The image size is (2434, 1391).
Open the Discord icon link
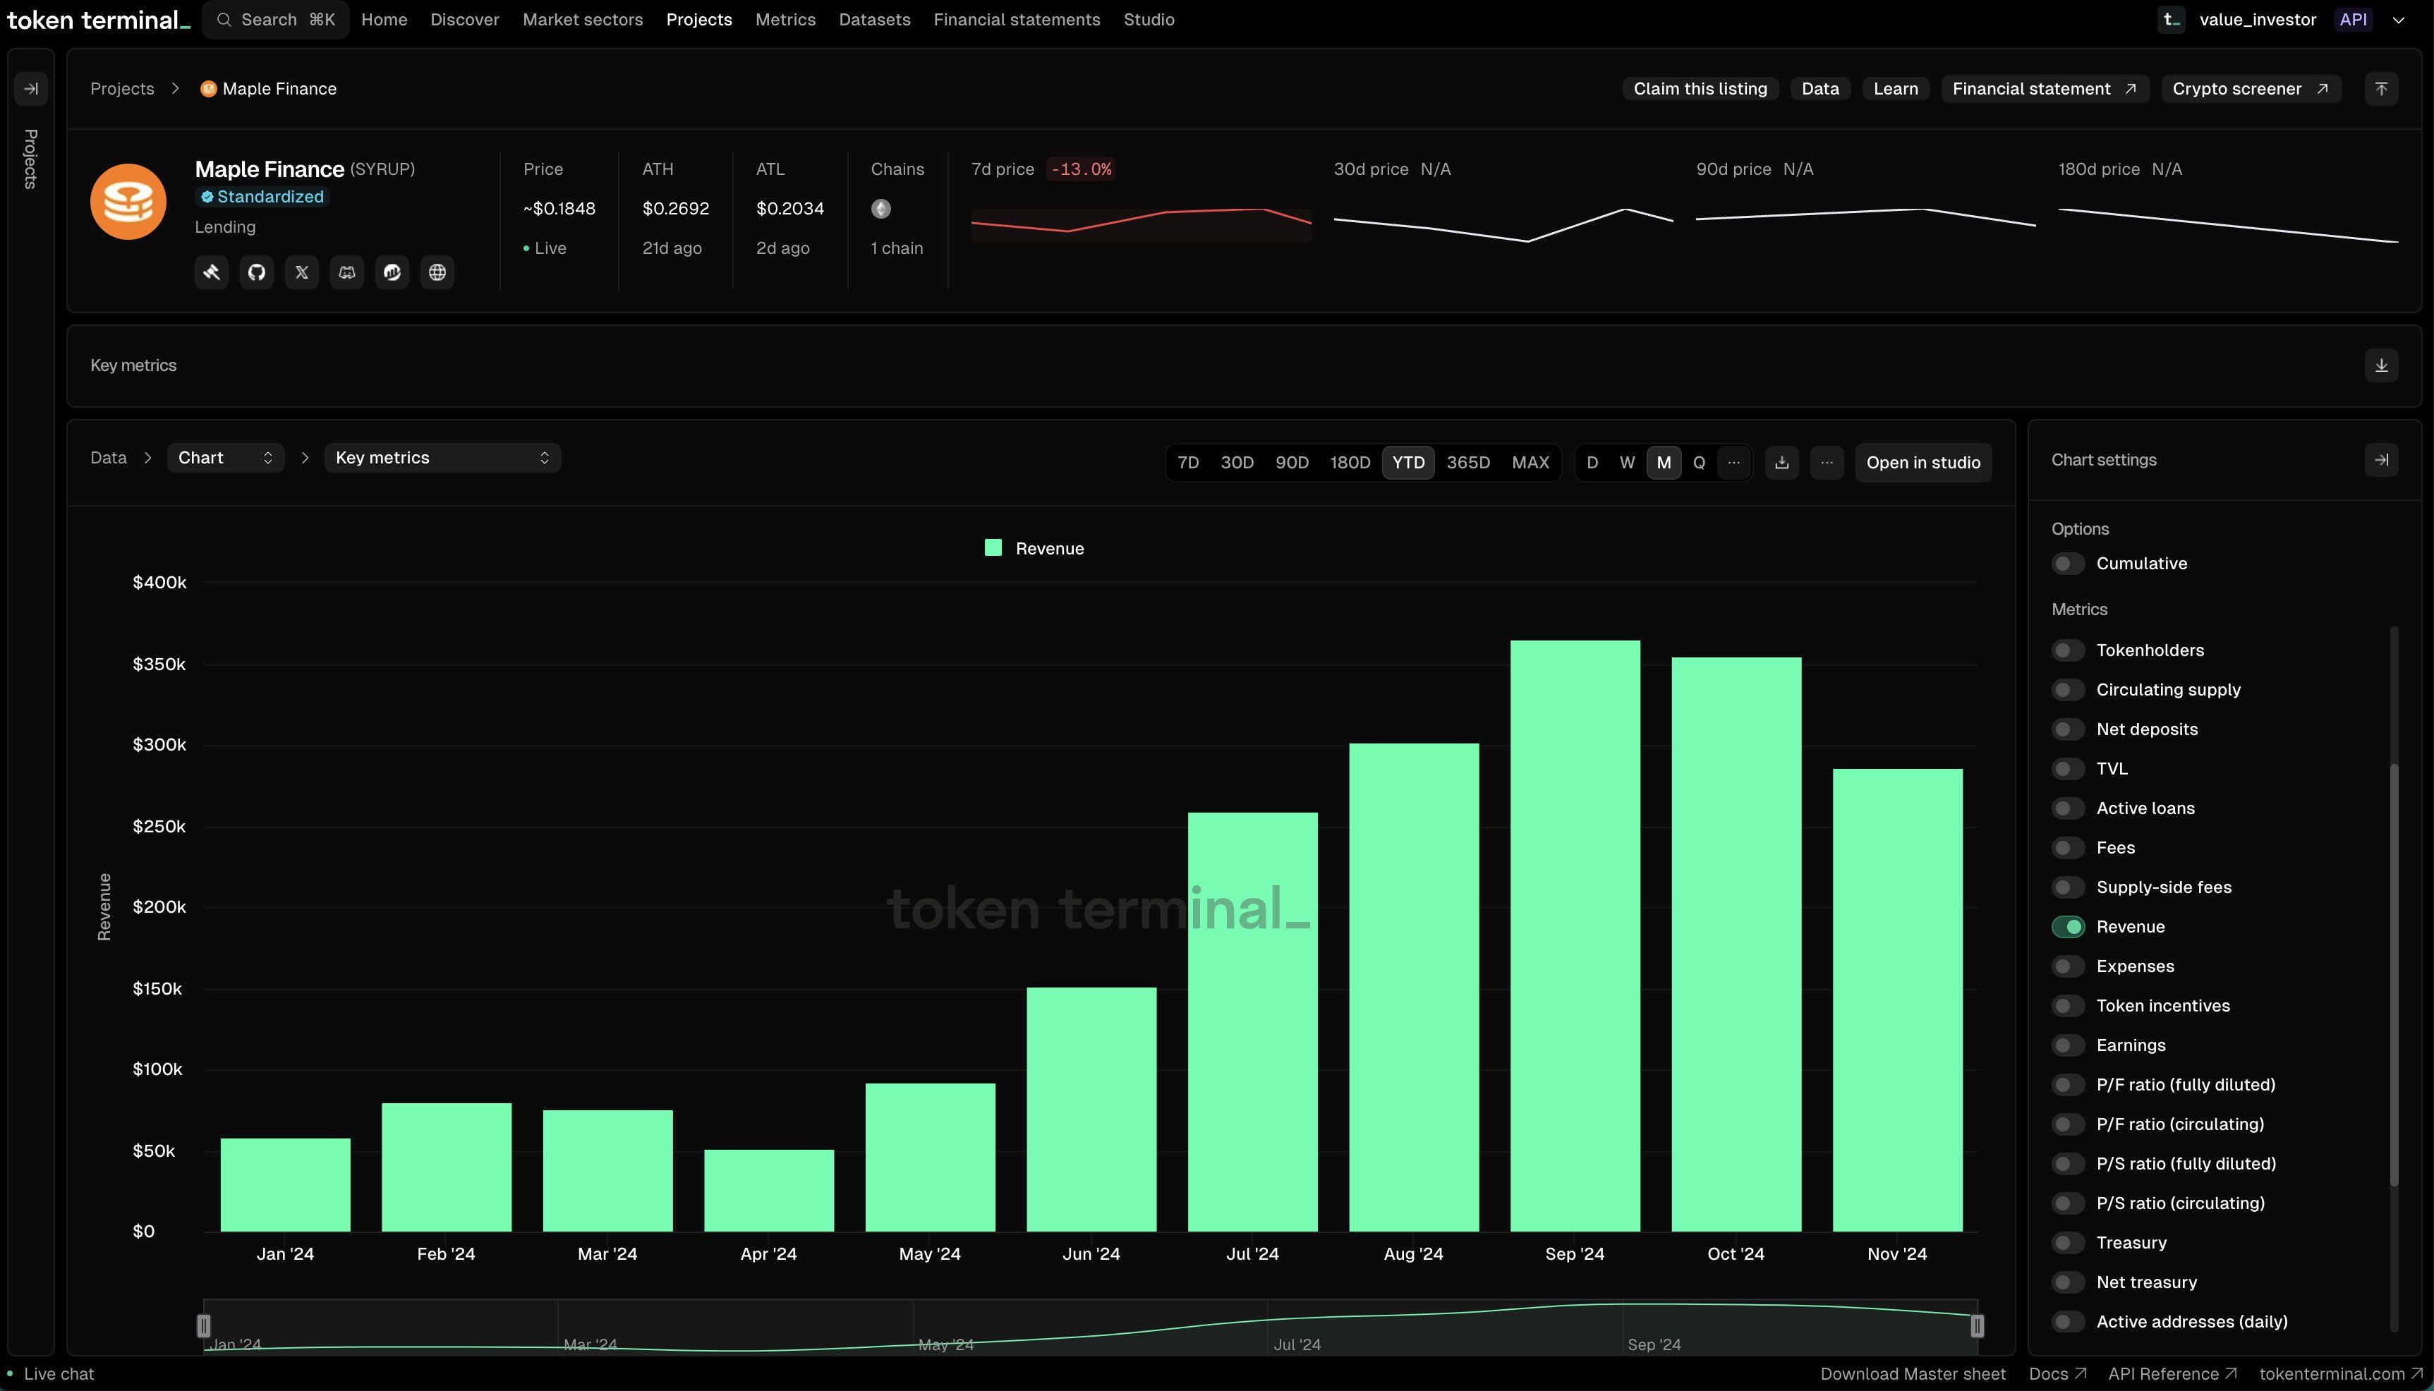point(347,272)
